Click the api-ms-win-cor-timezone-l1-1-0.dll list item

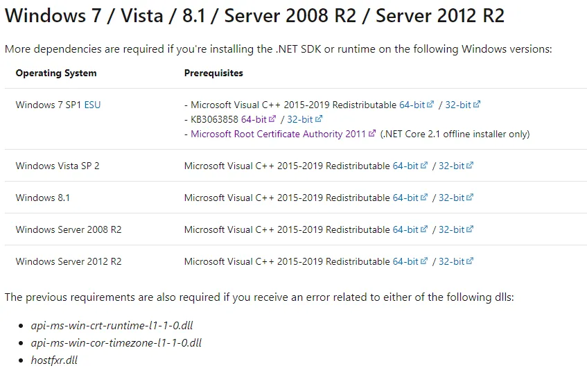click(x=116, y=343)
